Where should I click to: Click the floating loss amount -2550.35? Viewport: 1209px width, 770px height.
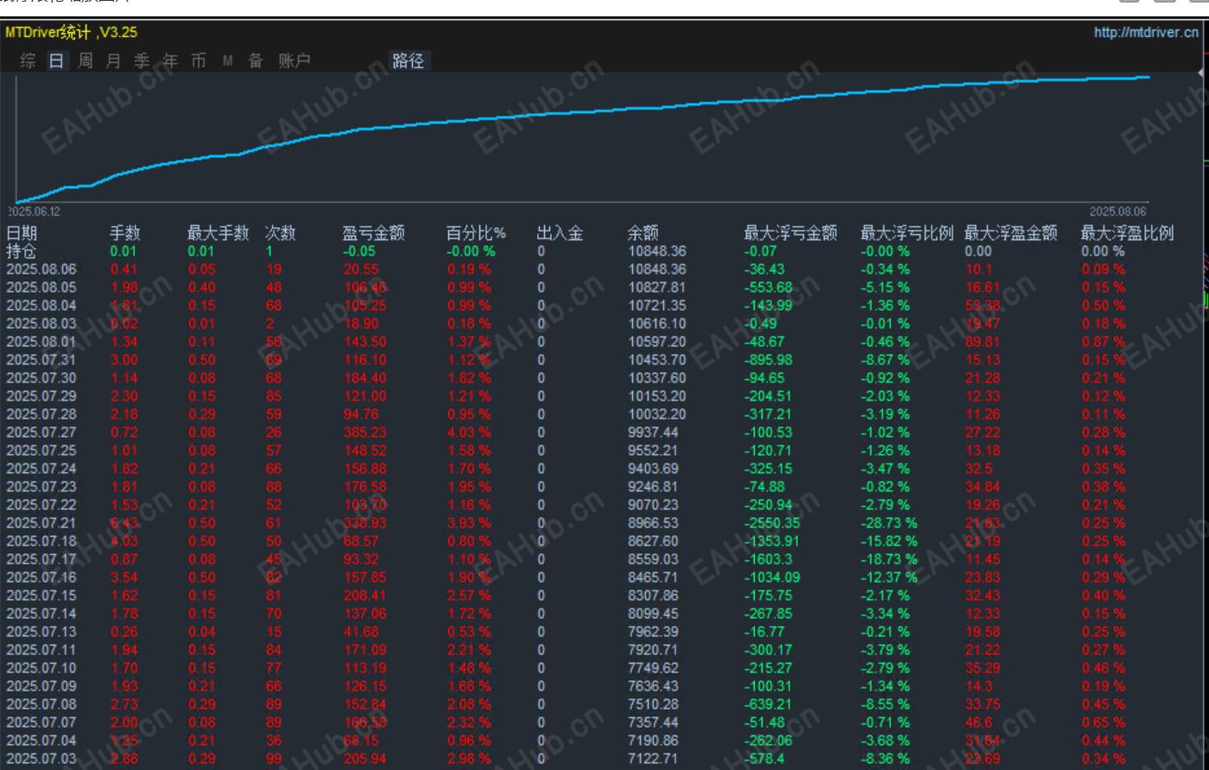772,523
